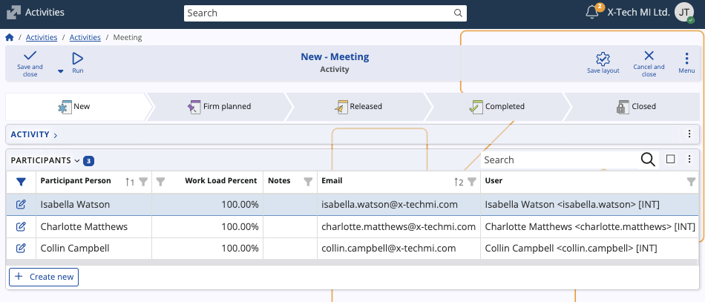Filter the Email column
The height and width of the screenshot is (302, 705).
click(472, 181)
